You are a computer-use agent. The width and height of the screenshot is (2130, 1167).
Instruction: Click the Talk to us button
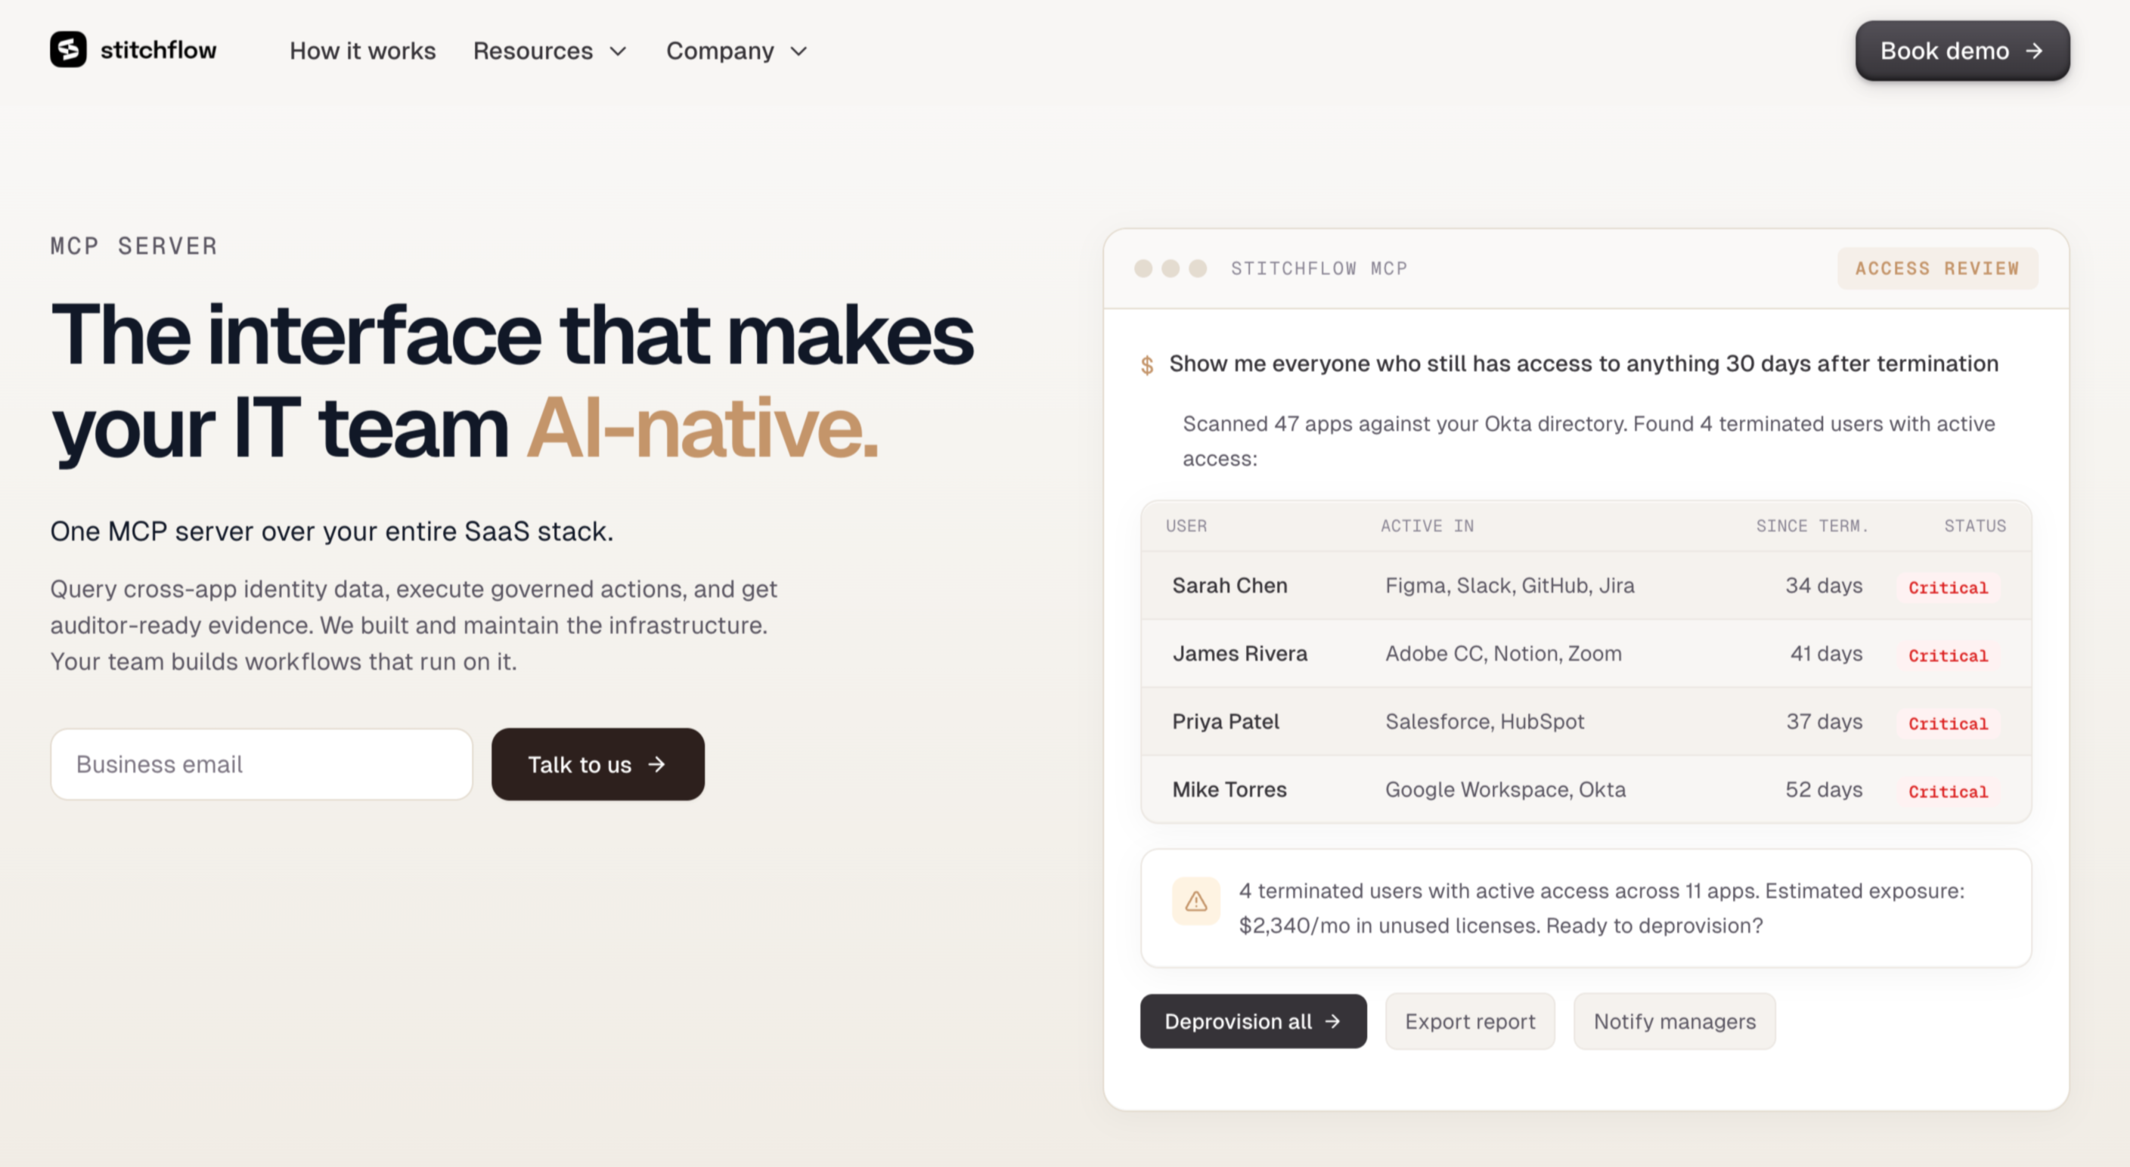(598, 763)
